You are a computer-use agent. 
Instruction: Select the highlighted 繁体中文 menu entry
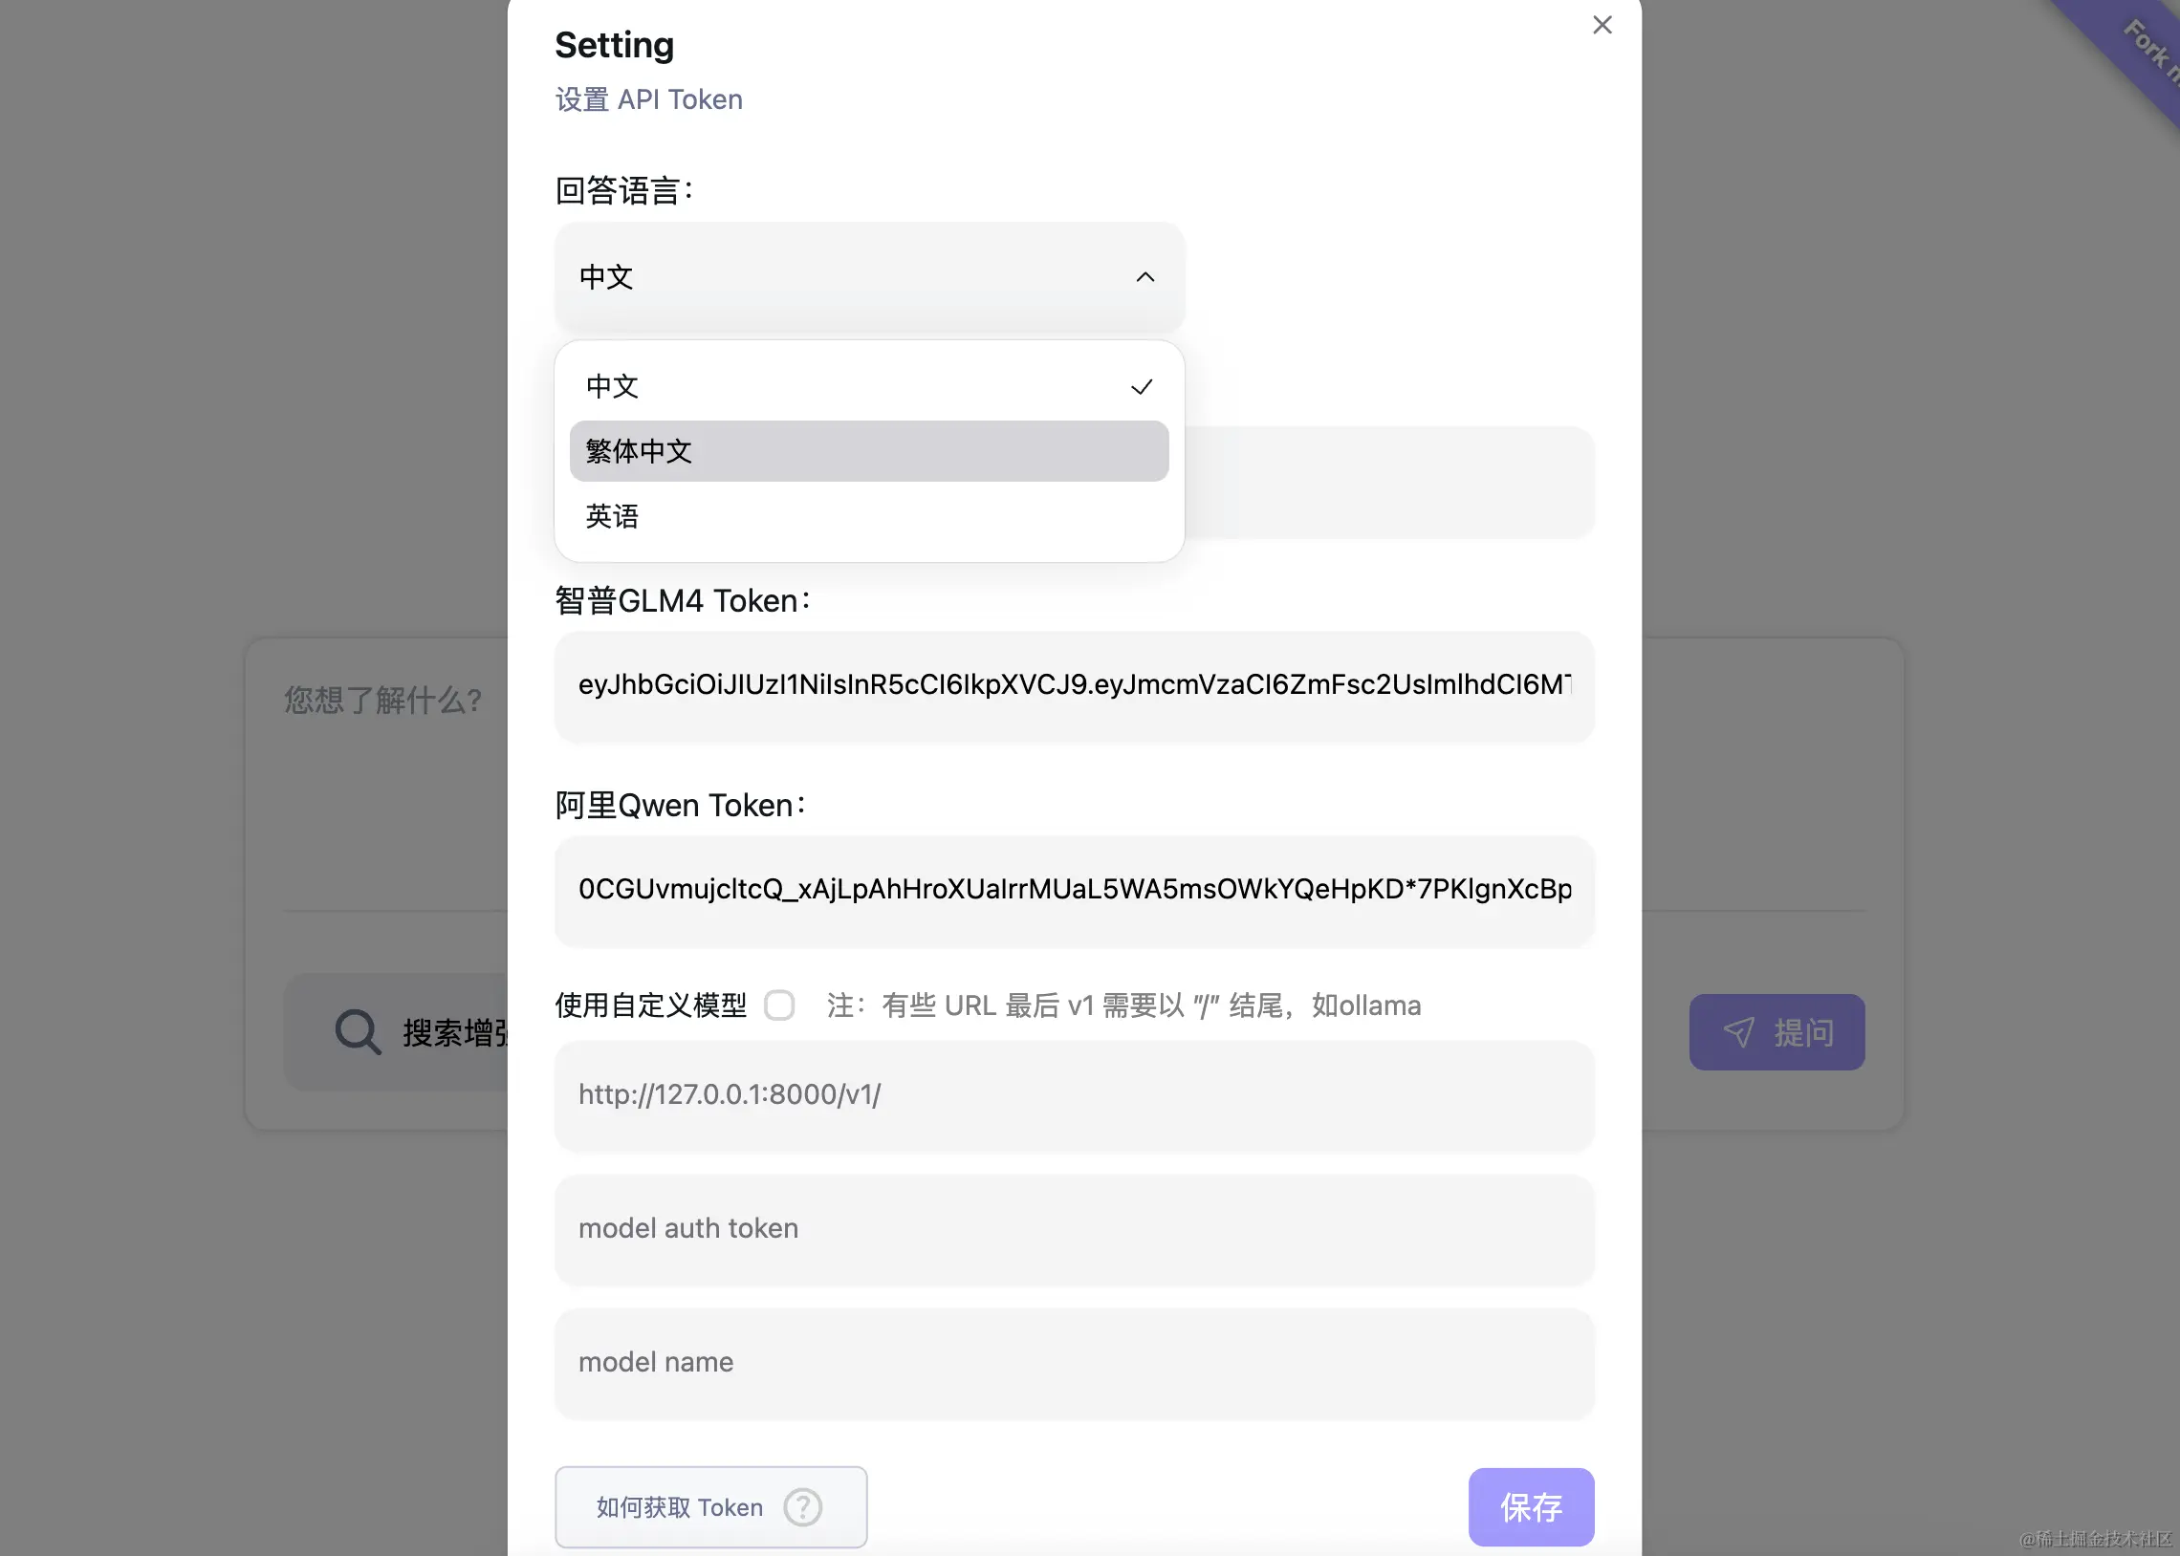[867, 450]
